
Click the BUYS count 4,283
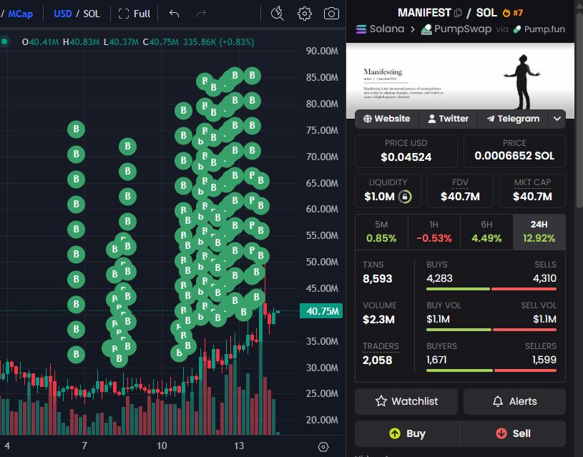point(439,278)
